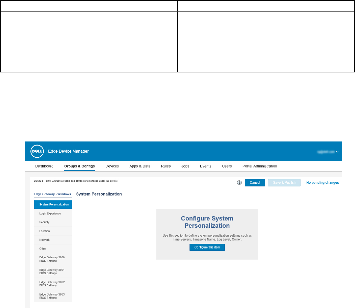355x308 pixels.
Task: Open the Dashboard tab
Action: pos(44,166)
